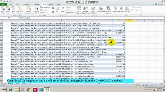The width and height of the screenshot is (165, 92).
Task: Click the Refresh All button
Action: [x=37, y=10]
